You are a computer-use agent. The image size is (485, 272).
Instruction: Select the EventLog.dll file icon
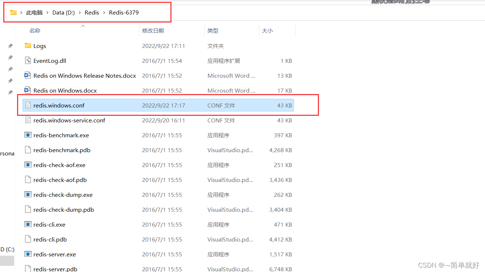[28, 61]
